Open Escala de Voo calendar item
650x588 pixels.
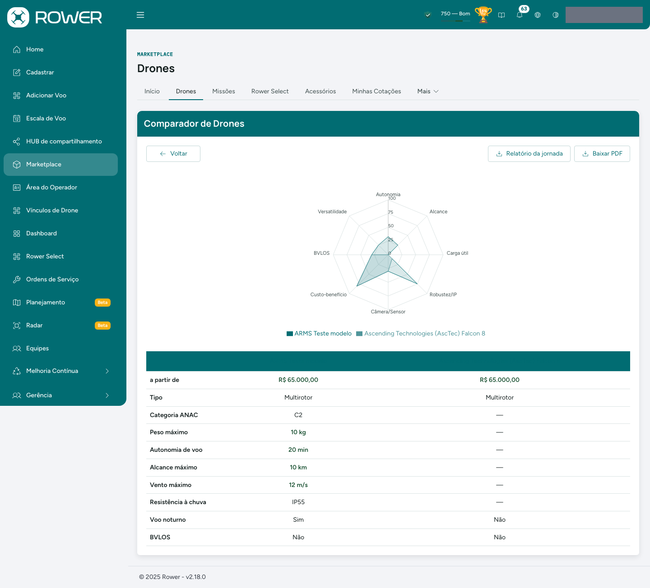(x=60, y=119)
